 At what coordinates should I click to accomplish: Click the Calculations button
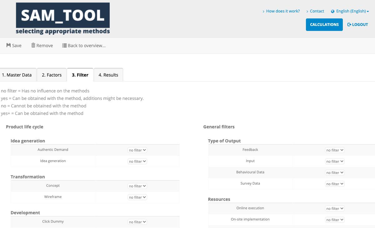(x=324, y=25)
